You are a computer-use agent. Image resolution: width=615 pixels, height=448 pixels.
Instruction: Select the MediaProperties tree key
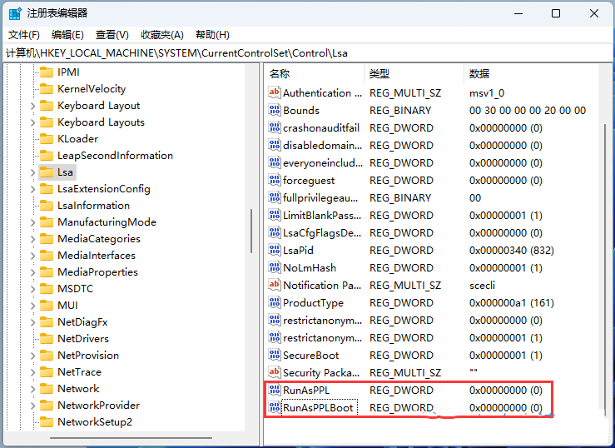pos(97,271)
